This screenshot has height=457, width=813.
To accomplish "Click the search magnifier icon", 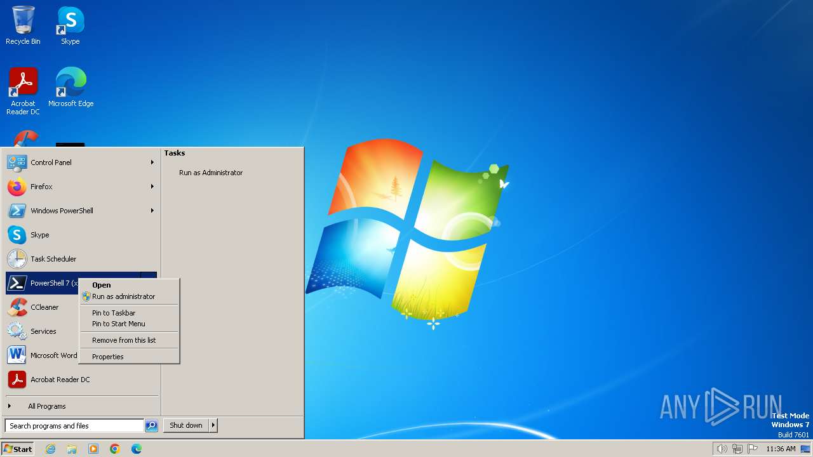I will point(151,426).
